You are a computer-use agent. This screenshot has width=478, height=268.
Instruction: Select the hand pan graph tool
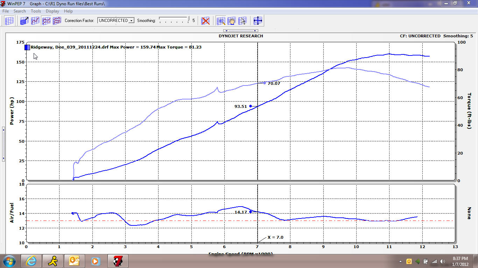point(231,21)
